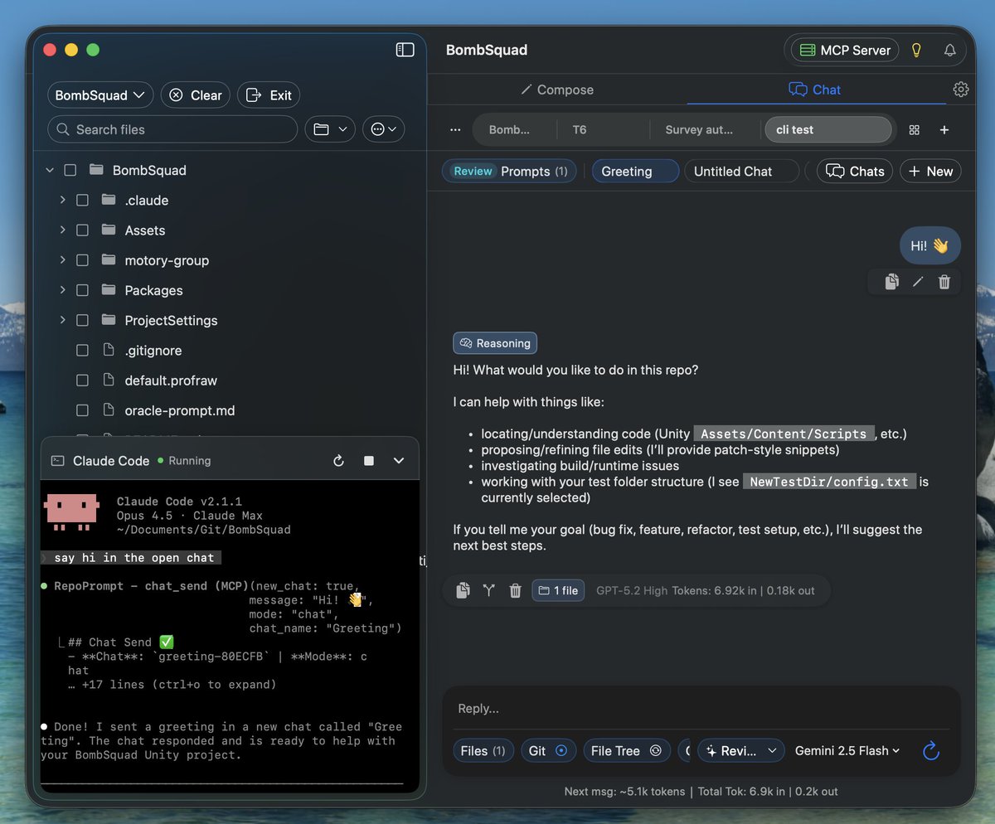This screenshot has height=824, width=995.
Task: Open the MCP Server status menu
Action: click(x=842, y=50)
